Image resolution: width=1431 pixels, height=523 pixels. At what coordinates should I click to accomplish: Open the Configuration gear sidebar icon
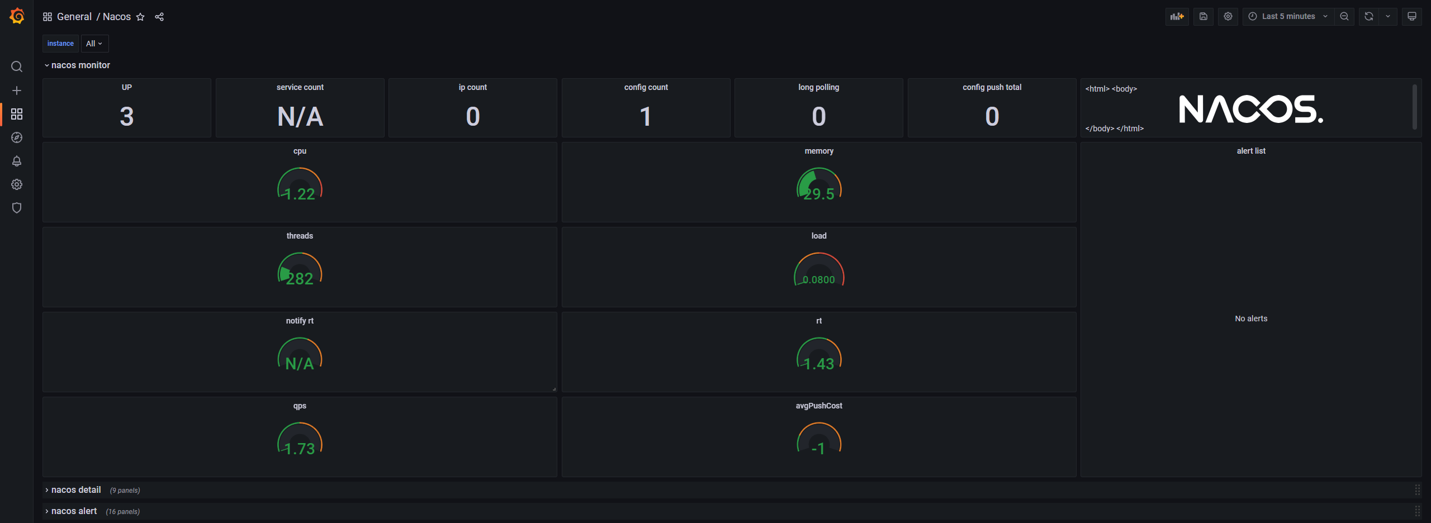(17, 184)
